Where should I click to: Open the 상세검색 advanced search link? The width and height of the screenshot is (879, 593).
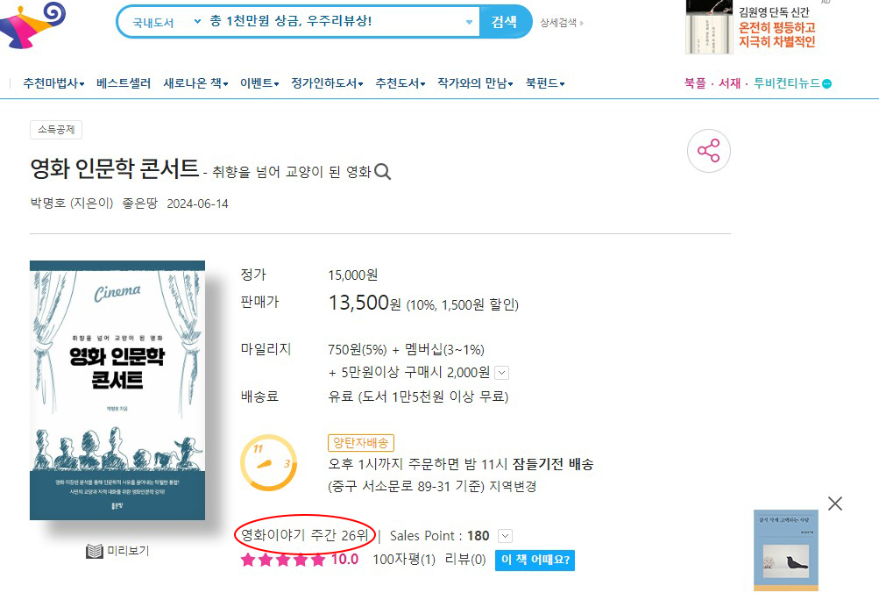(x=561, y=23)
